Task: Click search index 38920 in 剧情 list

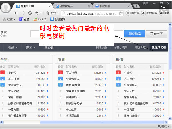Action: coord(157,116)
